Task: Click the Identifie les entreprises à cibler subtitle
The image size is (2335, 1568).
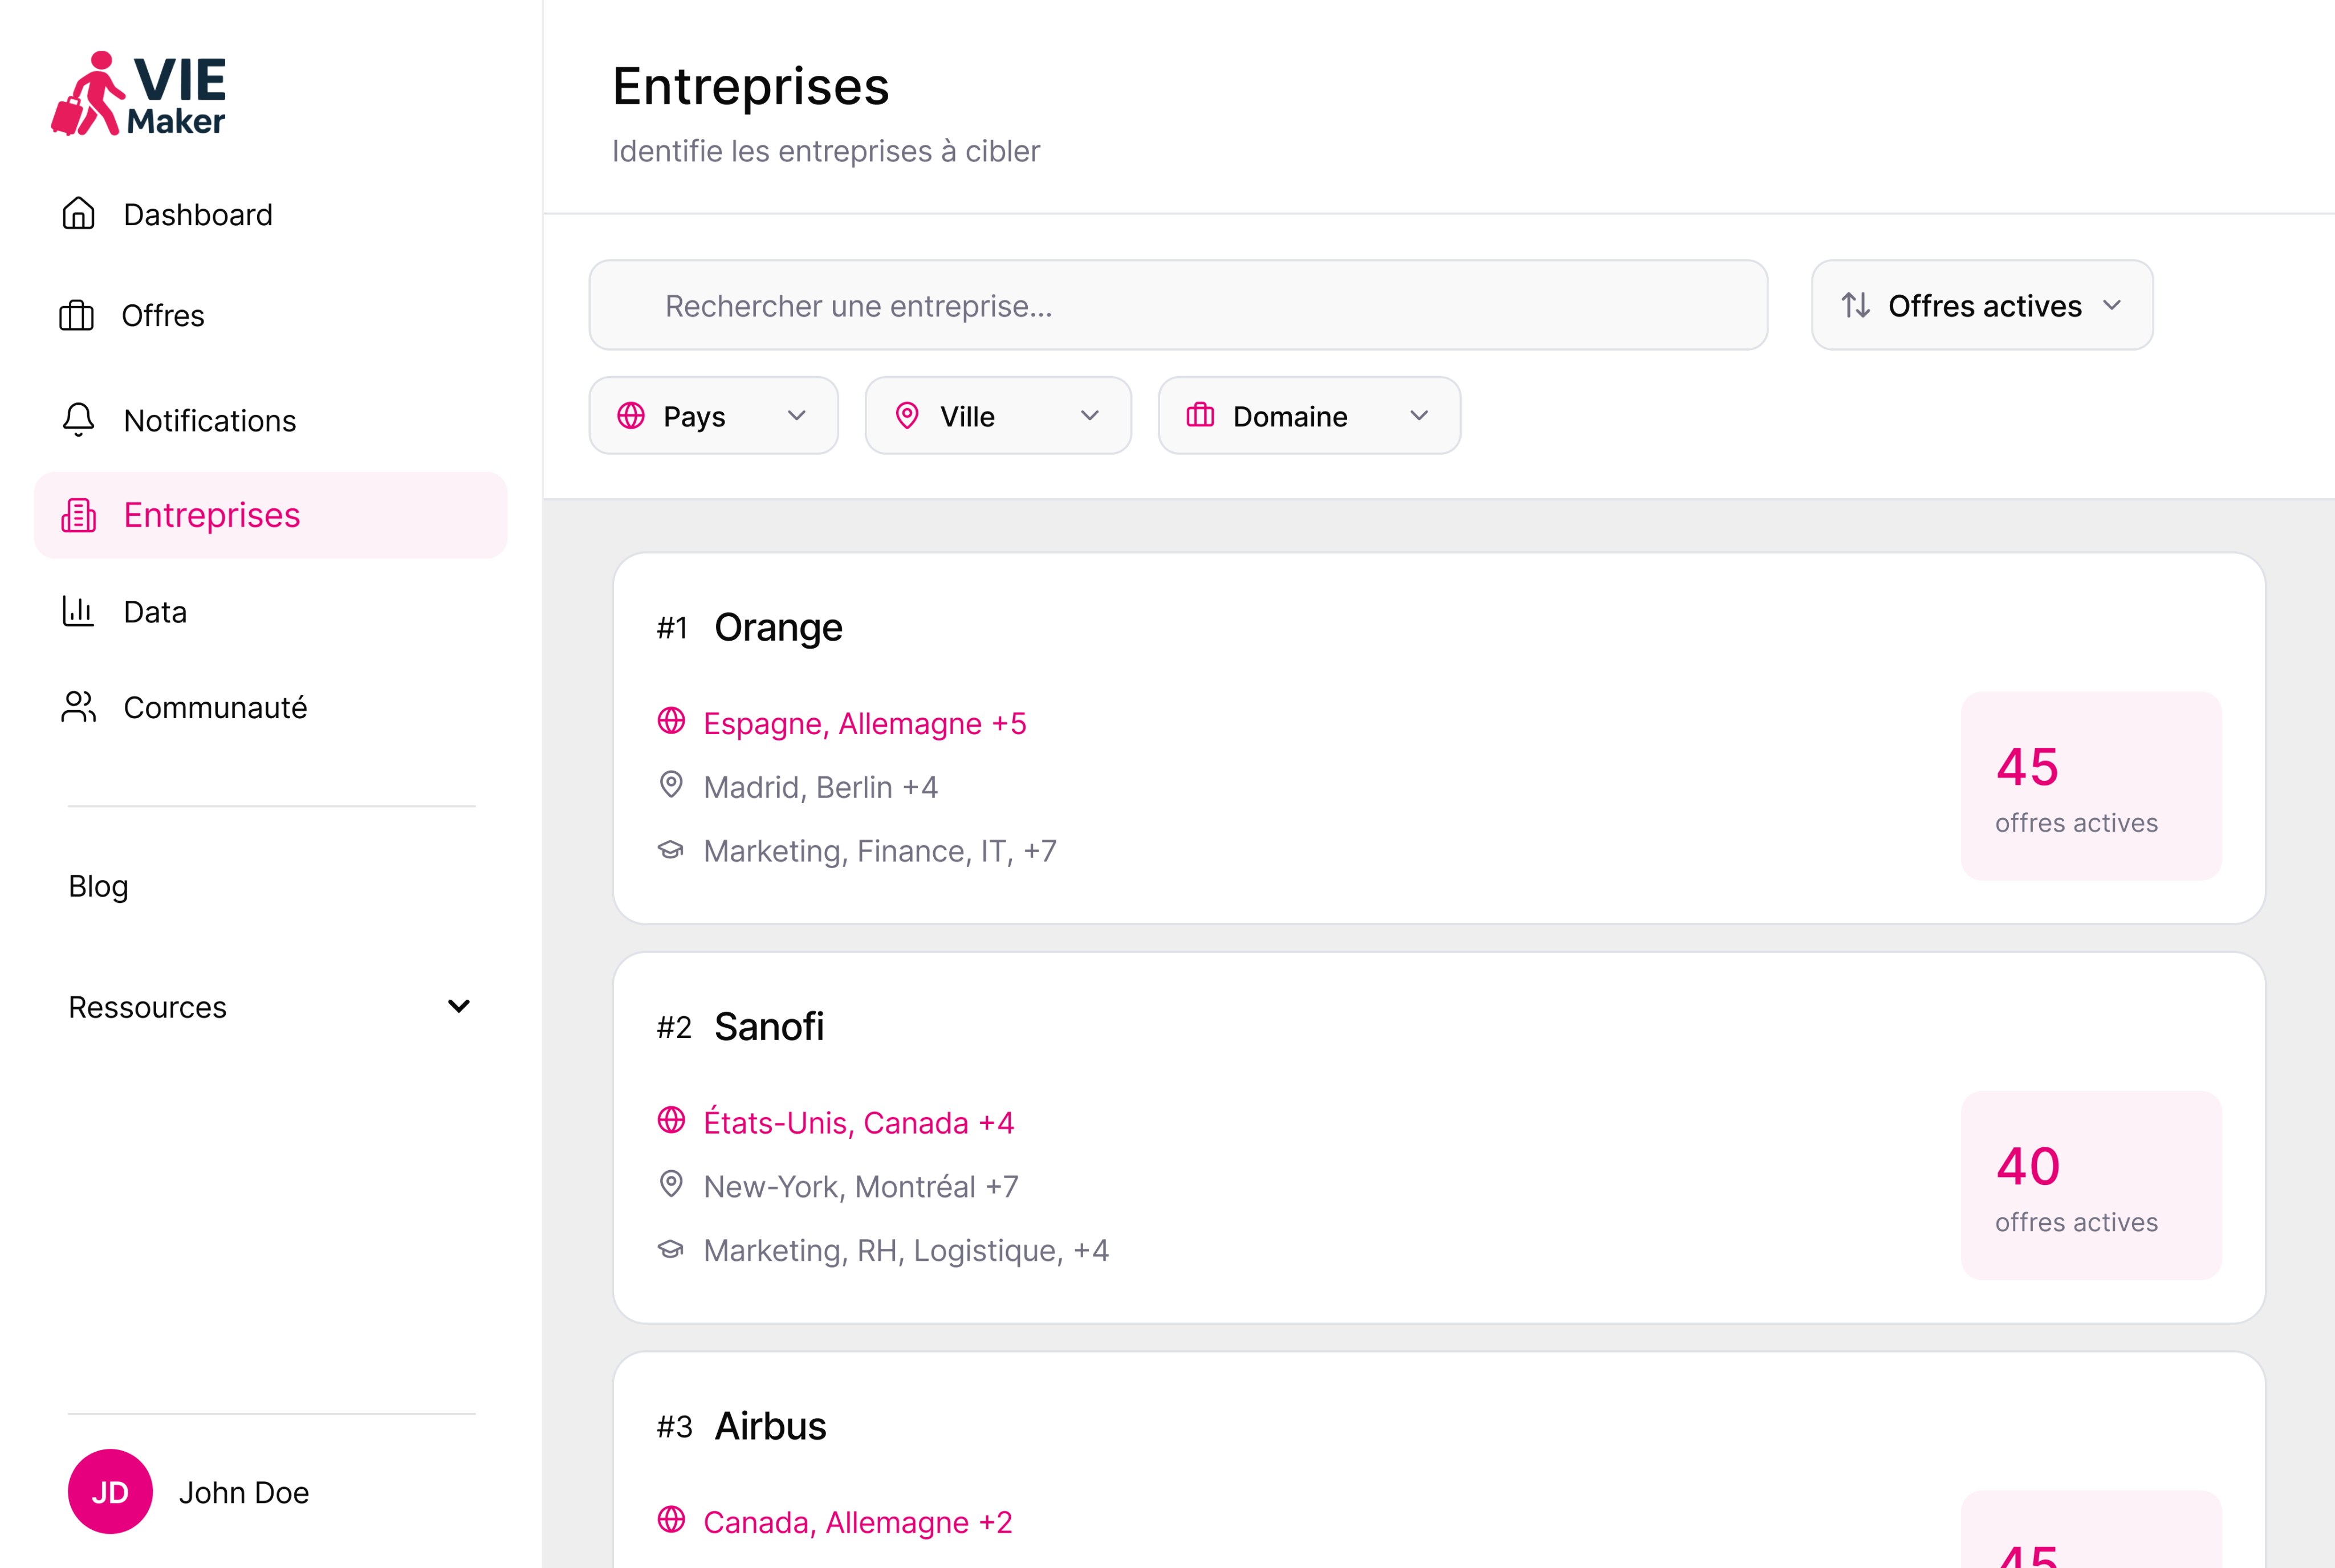Action: click(825, 151)
